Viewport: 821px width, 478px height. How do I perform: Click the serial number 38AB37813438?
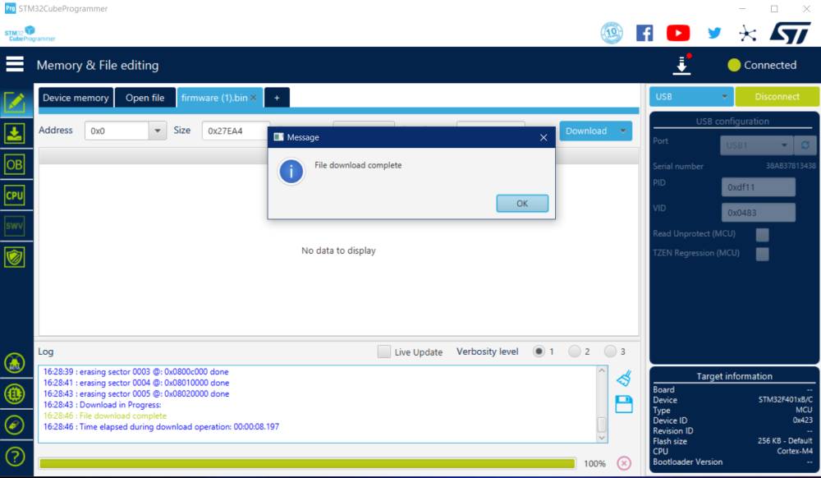pyautogui.click(x=791, y=165)
